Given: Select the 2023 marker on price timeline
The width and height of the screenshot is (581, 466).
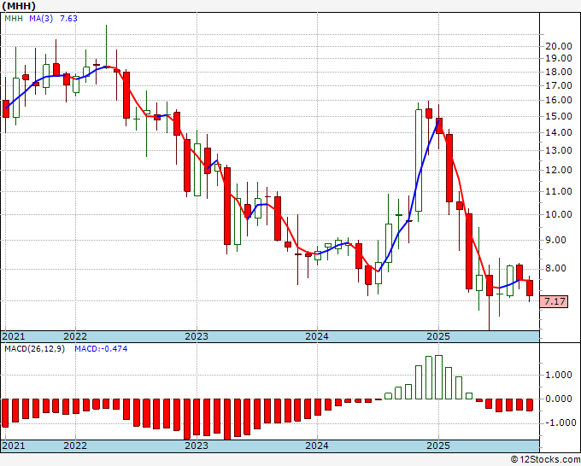Looking at the screenshot, I should (x=197, y=336).
